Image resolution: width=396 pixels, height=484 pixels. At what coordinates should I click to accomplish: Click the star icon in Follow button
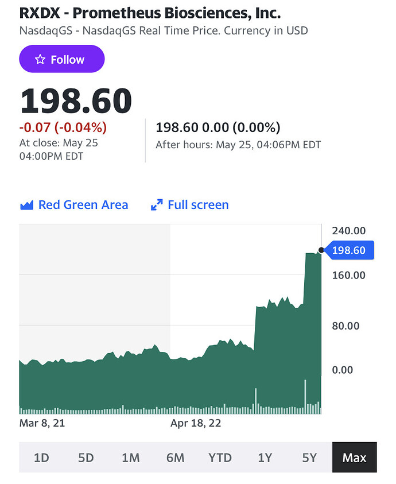(40, 59)
